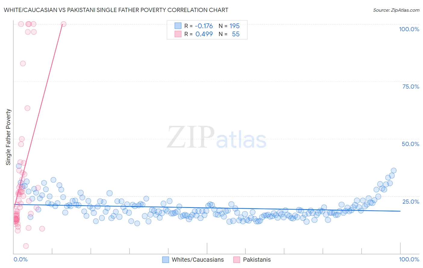
Task: Click the pink swatch in the R/N stats box
Action: tap(178, 34)
